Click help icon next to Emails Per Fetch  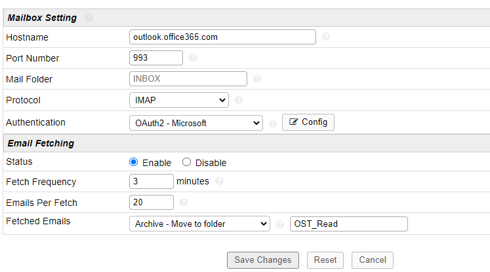[184, 203]
